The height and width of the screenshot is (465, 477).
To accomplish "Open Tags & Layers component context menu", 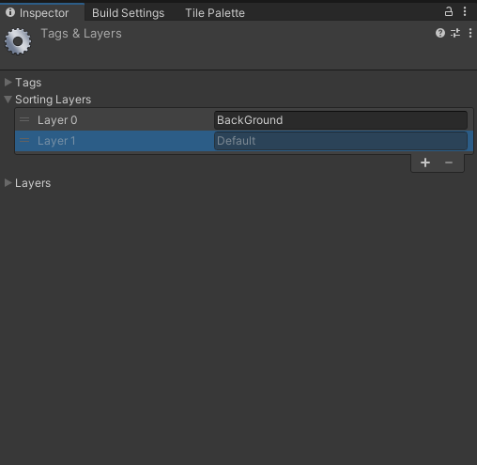I will tap(470, 33).
